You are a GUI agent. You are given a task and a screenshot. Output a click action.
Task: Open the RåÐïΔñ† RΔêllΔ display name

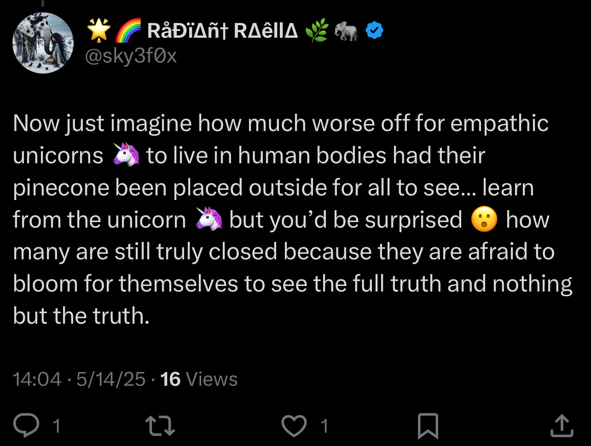click(x=222, y=31)
